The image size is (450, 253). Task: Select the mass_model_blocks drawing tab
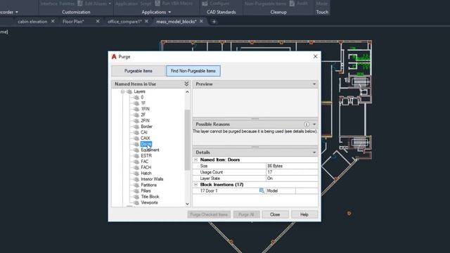[176, 22]
